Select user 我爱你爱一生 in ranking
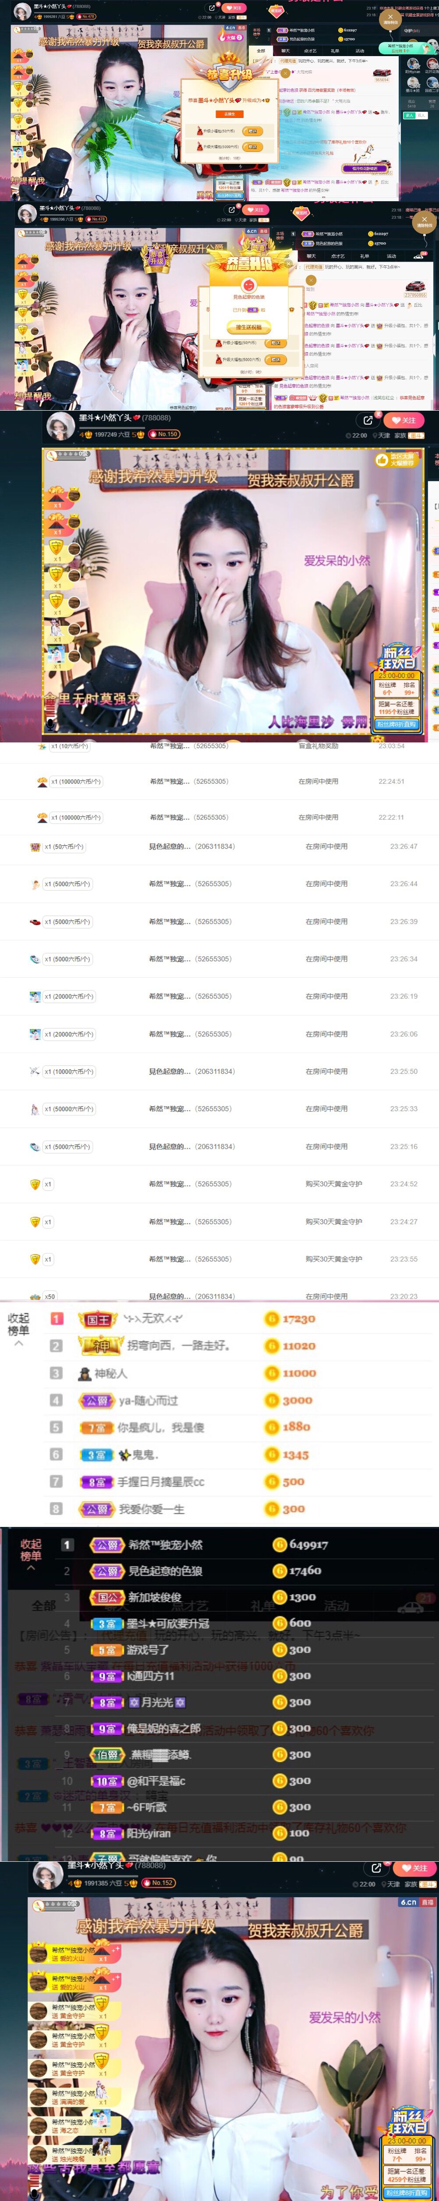This screenshot has width=439, height=2201. click(151, 1510)
